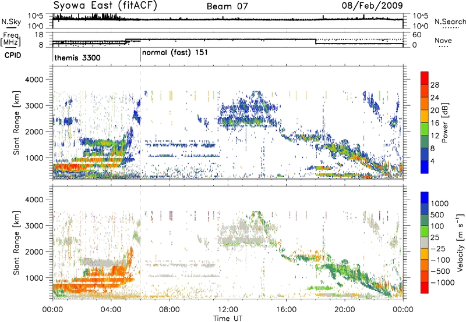Click the 'Nave' legend label
The width and height of the screenshot is (466, 322).
443,40
